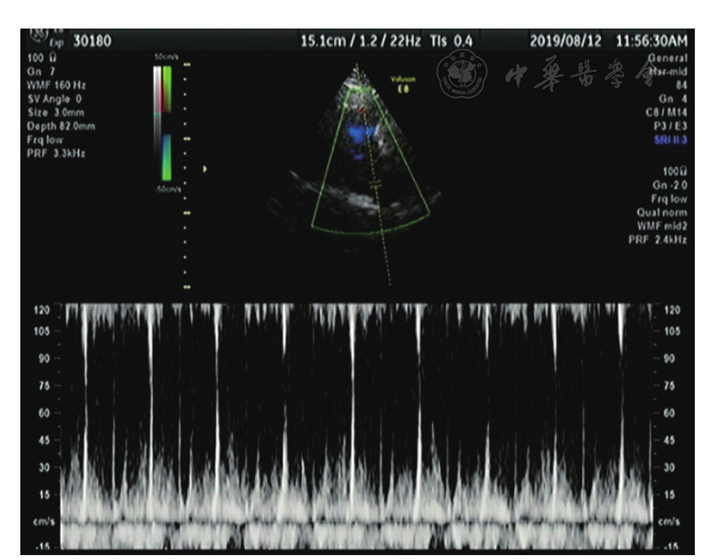Screen dimensions: 716x560
Task: Click the exam ID 30180 in header
Action: click(92, 41)
